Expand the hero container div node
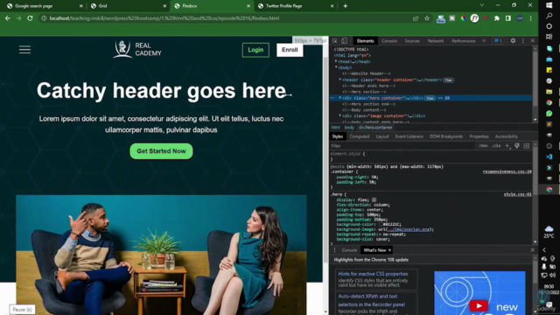Viewport: 560px width, 315px height. [340, 97]
